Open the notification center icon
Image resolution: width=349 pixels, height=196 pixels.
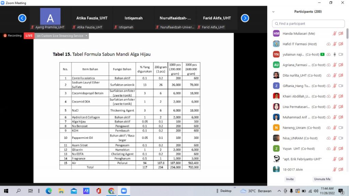click(341, 191)
